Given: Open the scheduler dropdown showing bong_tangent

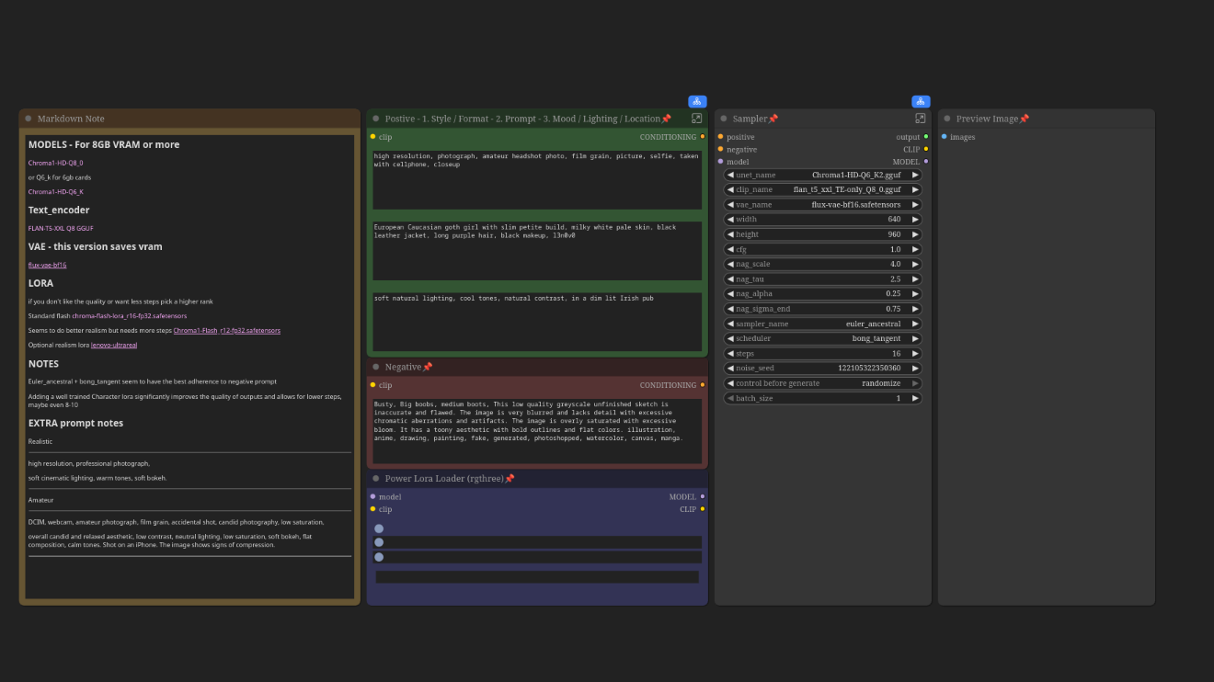Looking at the screenshot, I should point(822,338).
